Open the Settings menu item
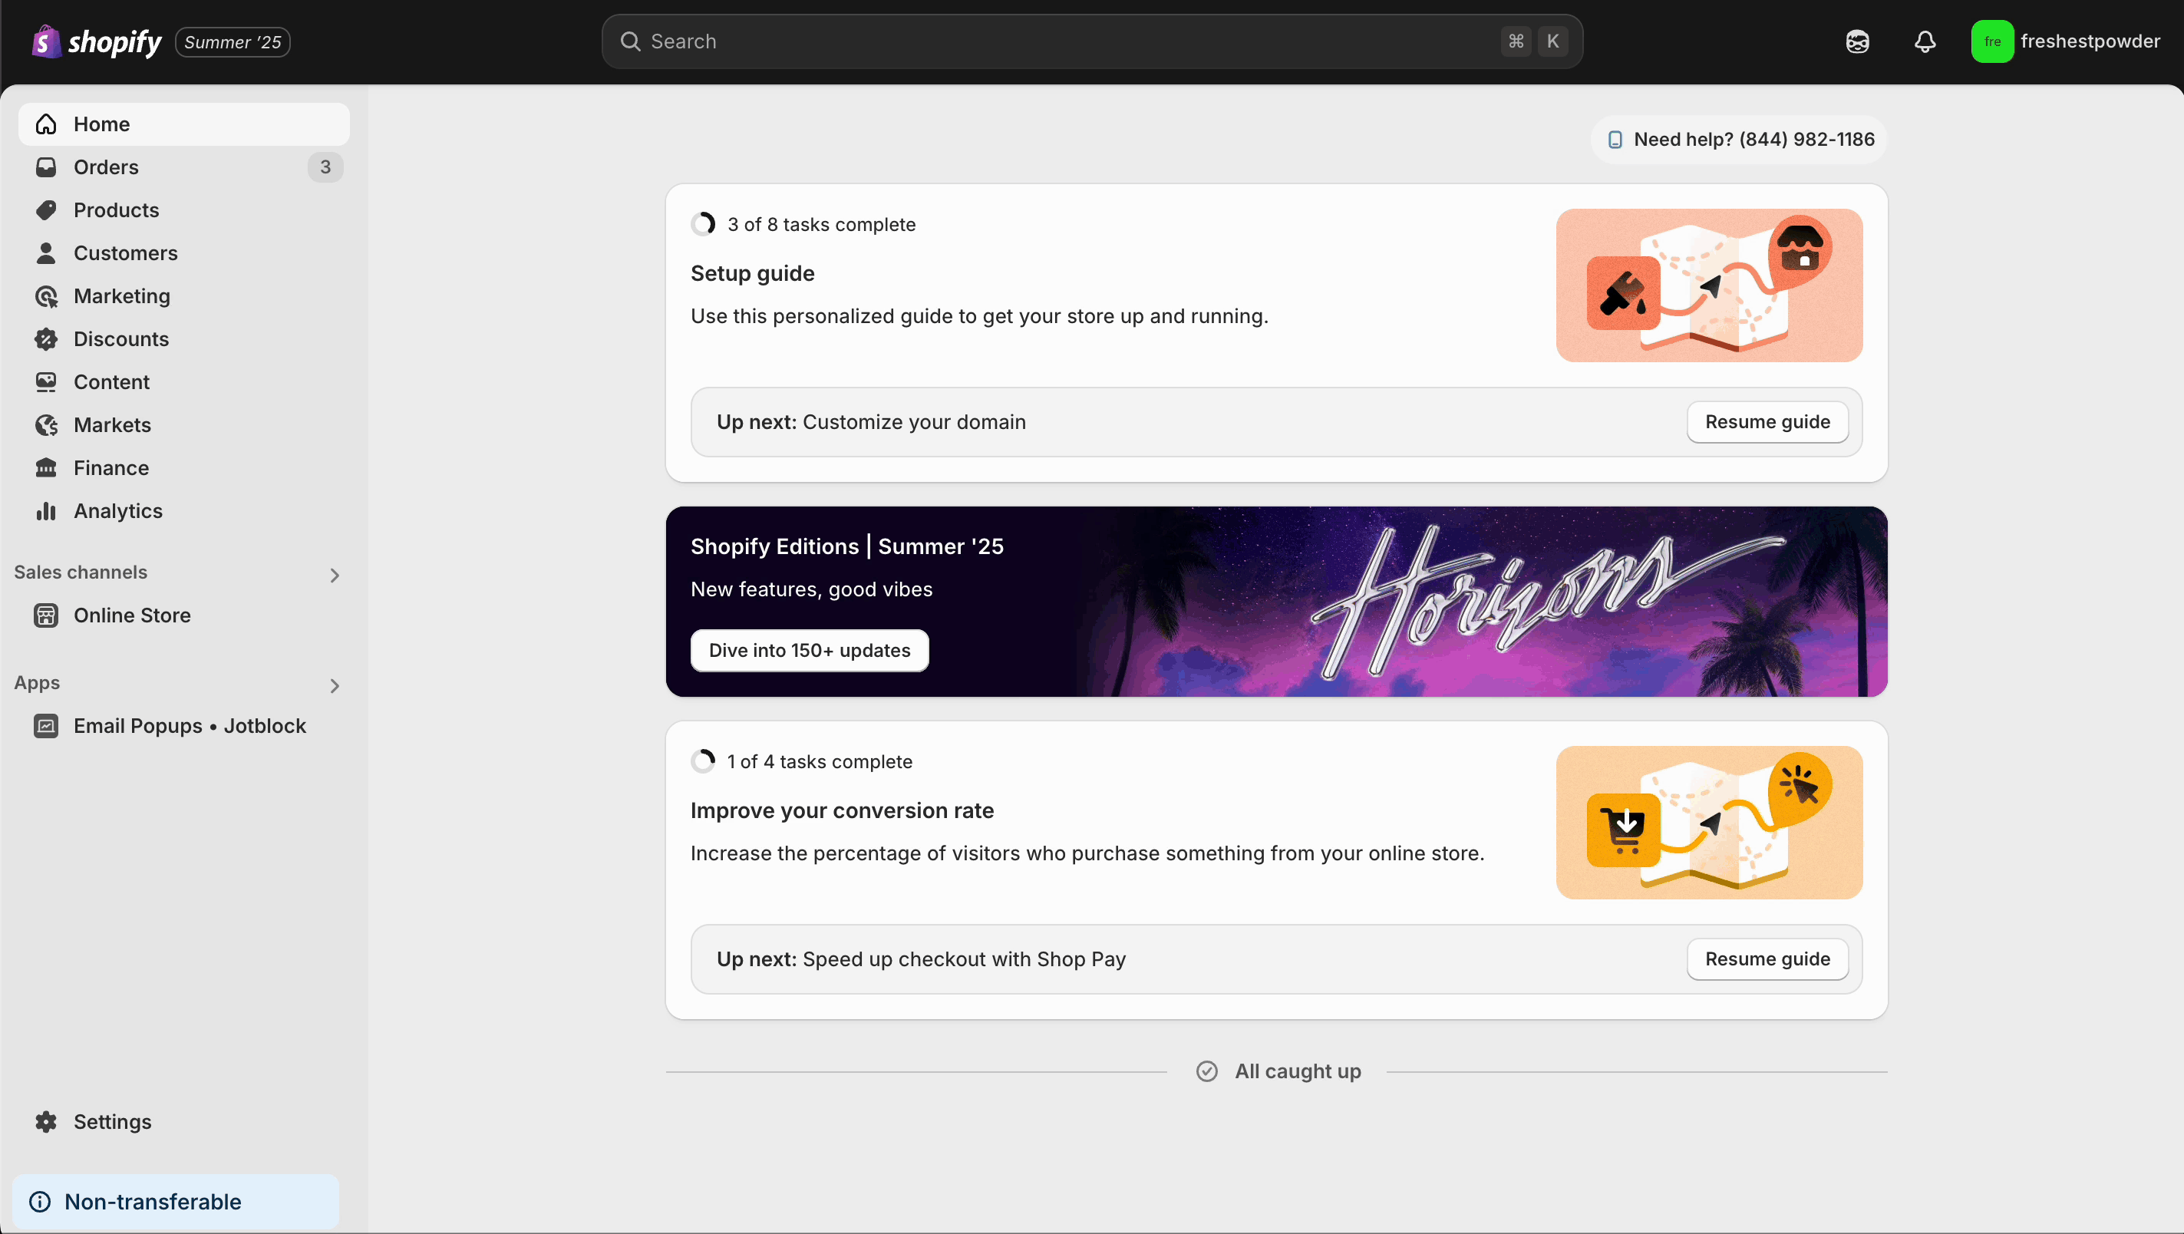This screenshot has width=2184, height=1234. (x=111, y=1121)
